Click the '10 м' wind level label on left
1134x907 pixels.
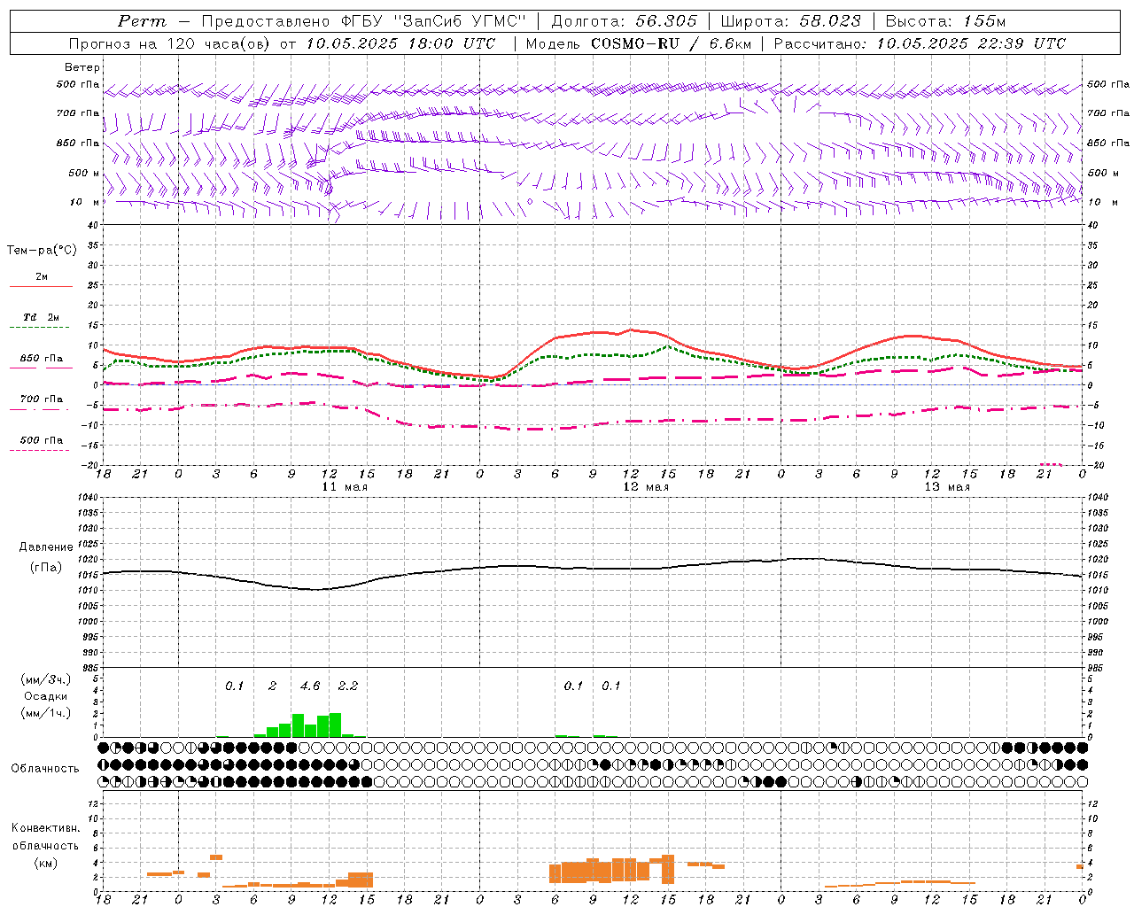click(85, 202)
